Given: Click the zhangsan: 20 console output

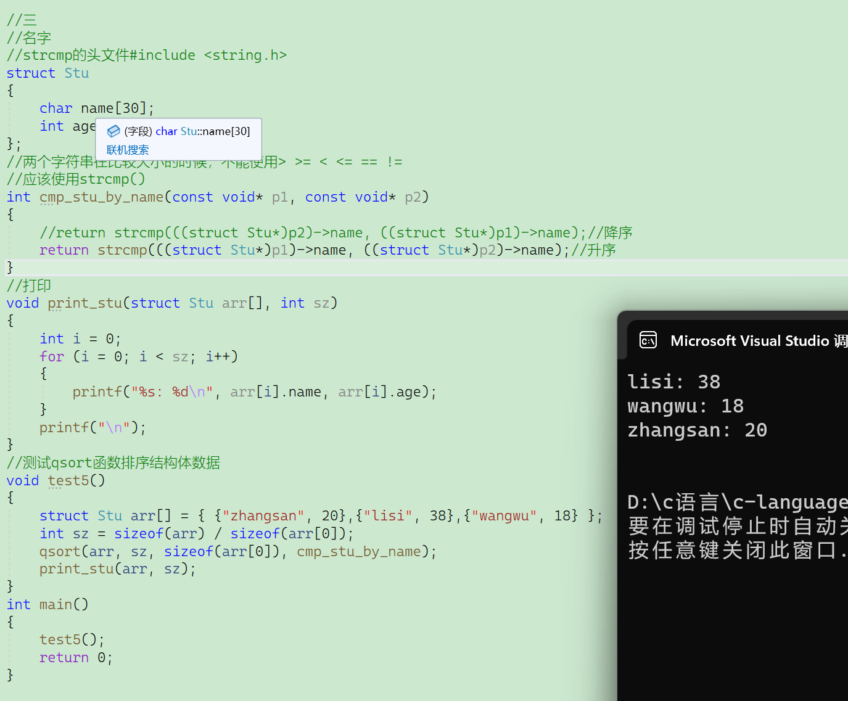Looking at the screenshot, I should (x=698, y=430).
